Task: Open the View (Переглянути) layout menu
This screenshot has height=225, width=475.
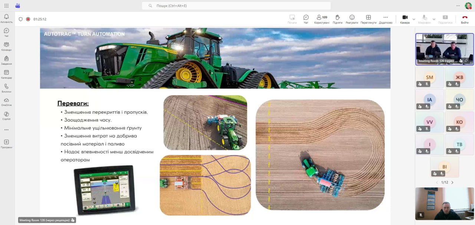Action: click(368, 19)
